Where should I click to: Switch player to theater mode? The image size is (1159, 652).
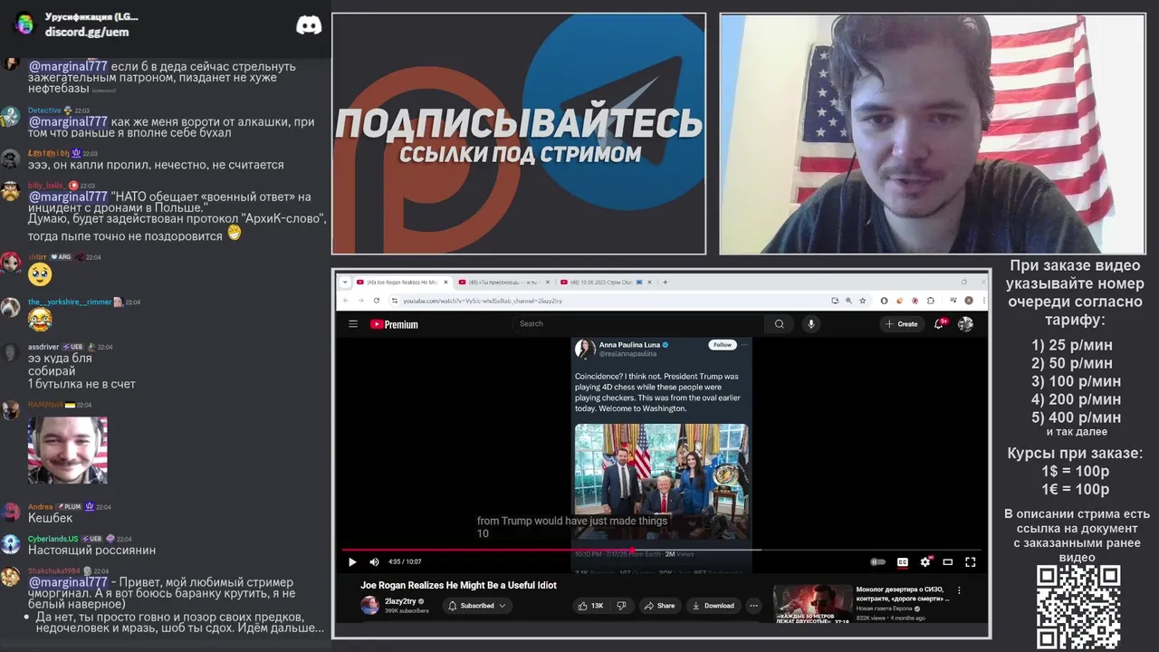tap(948, 561)
